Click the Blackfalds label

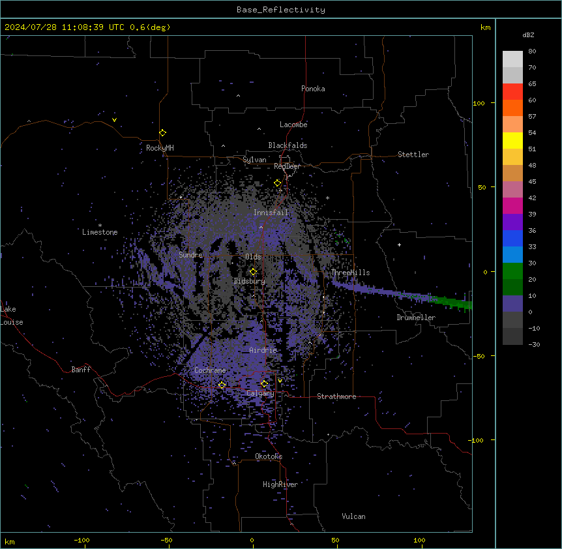(x=288, y=145)
